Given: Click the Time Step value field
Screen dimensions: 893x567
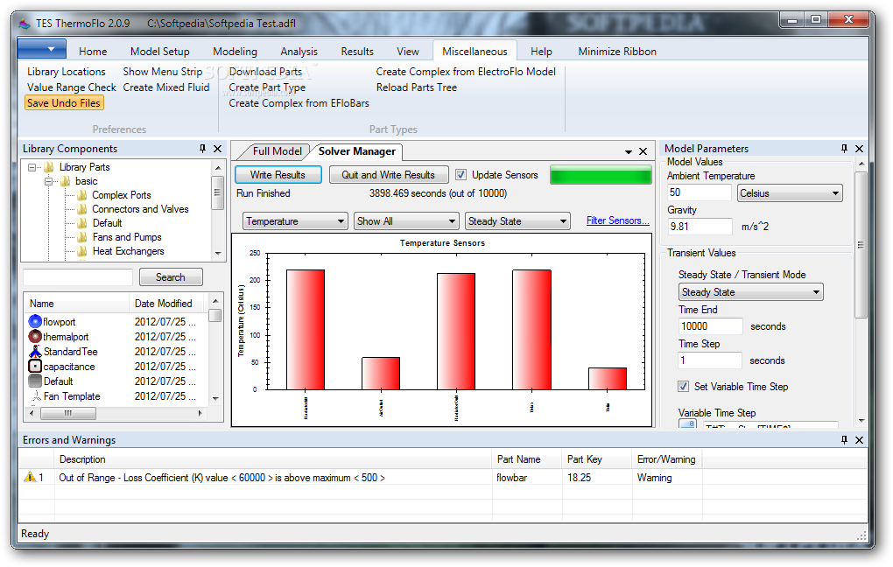Looking at the screenshot, I should (x=710, y=360).
